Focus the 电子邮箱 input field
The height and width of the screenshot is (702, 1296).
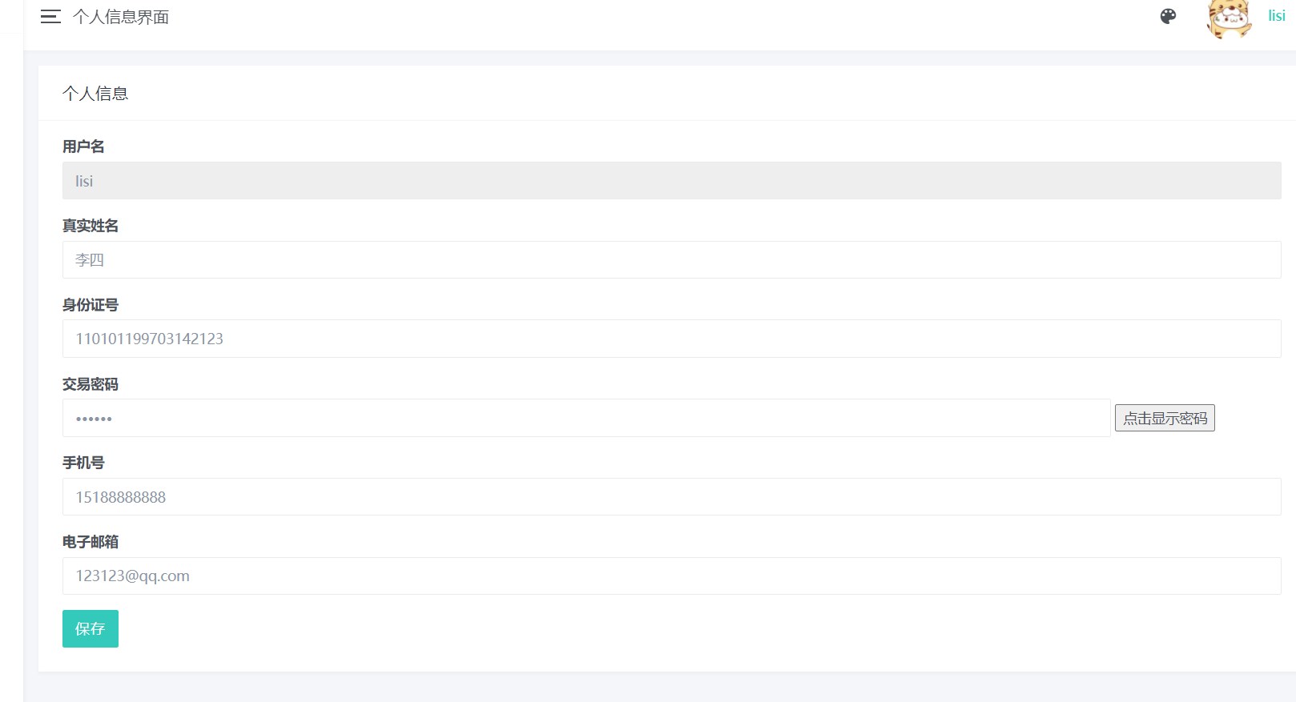tap(671, 576)
